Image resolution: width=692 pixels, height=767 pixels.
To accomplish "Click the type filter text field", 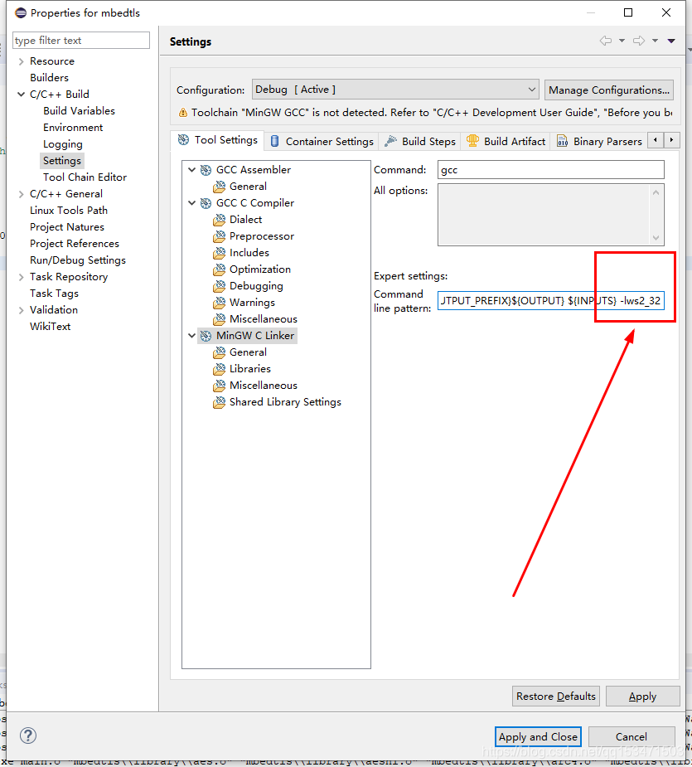I will tap(81, 41).
